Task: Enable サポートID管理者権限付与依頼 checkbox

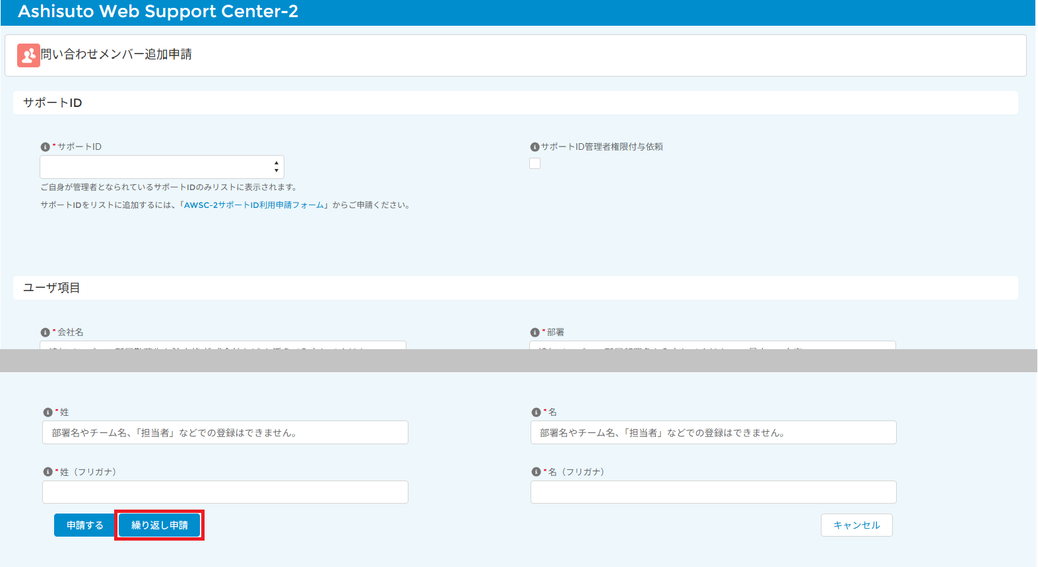Action: click(535, 164)
